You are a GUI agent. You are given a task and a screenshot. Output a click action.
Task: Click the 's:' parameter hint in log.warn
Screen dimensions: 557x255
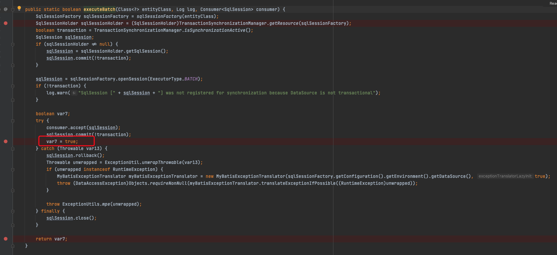(x=74, y=93)
